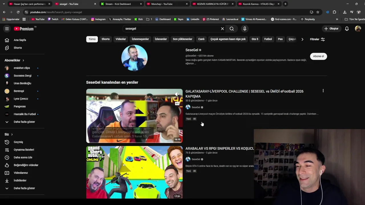Open Daha sonra izle in the sidebar

(22, 157)
